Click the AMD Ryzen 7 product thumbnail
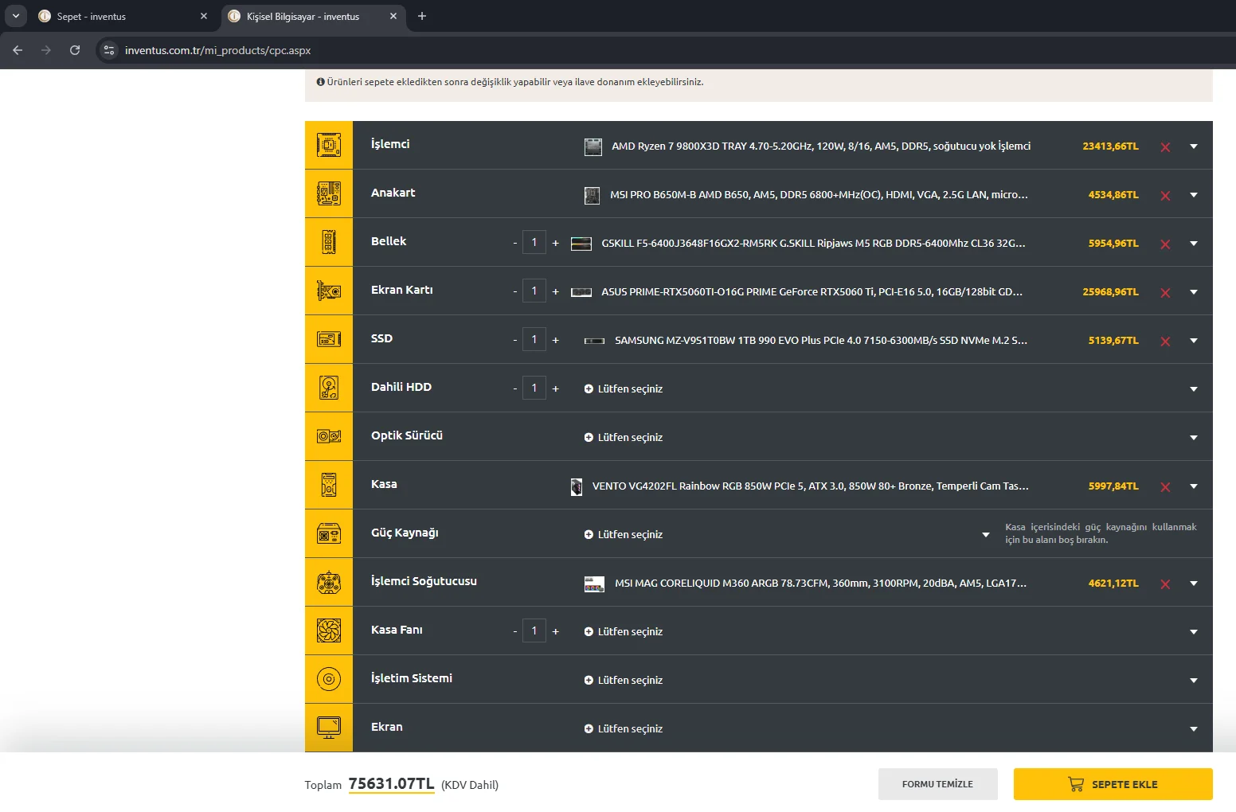Screen dimensions: 1236x812 click(x=593, y=146)
